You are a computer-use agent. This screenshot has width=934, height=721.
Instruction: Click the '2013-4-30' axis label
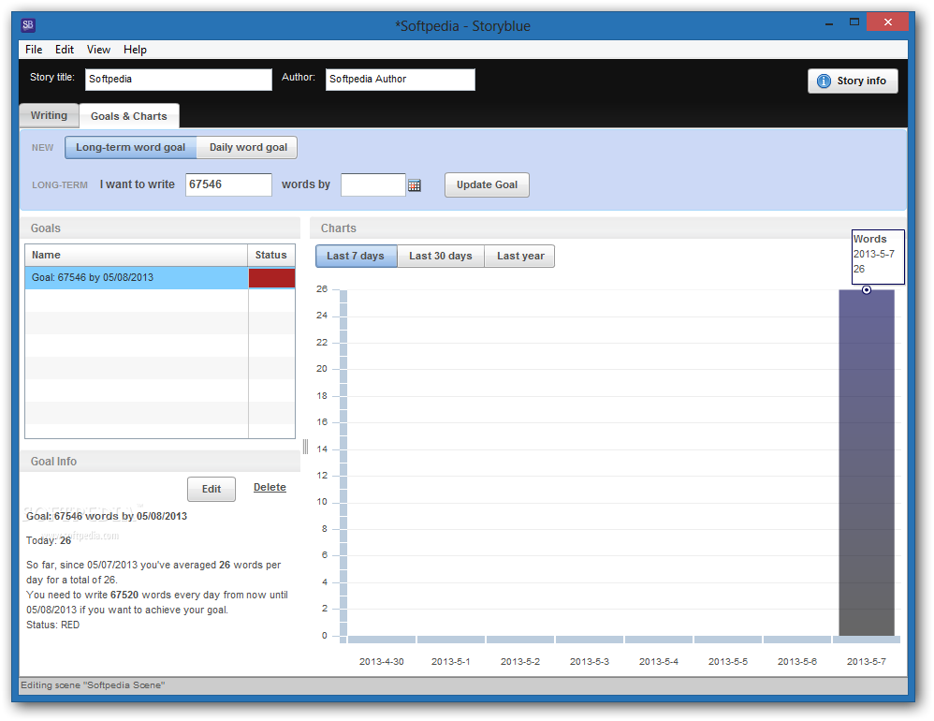pyautogui.click(x=381, y=661)
